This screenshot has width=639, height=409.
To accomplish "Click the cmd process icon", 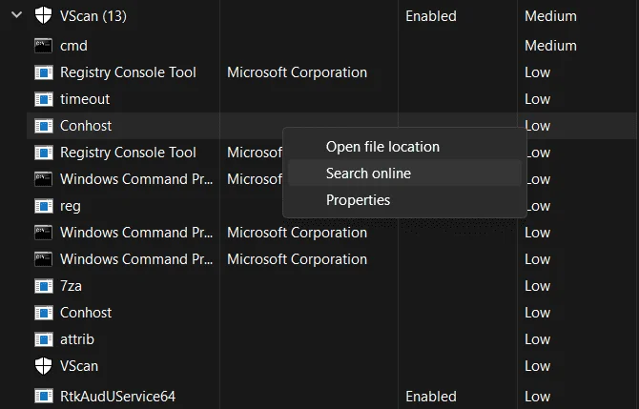I will pos(43,46).
